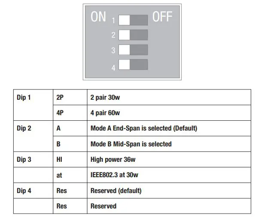Click the OFF label on the switch diagram
The height and width of the screenshot is (217, 261).
(162, 17)
